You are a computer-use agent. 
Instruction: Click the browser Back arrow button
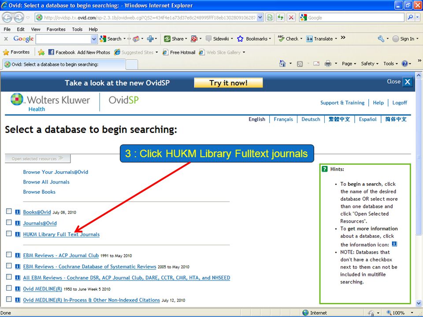(7, 18)
